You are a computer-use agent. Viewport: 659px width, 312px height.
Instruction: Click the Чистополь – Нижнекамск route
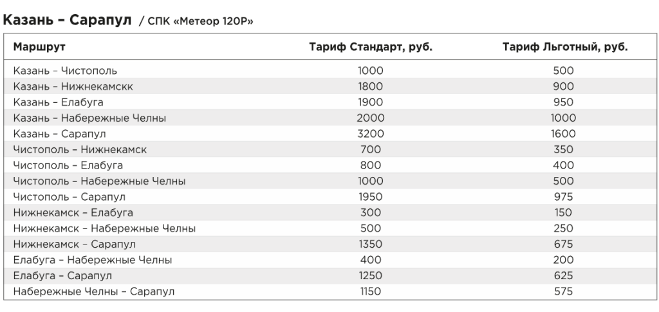click(x=80, y=149)
